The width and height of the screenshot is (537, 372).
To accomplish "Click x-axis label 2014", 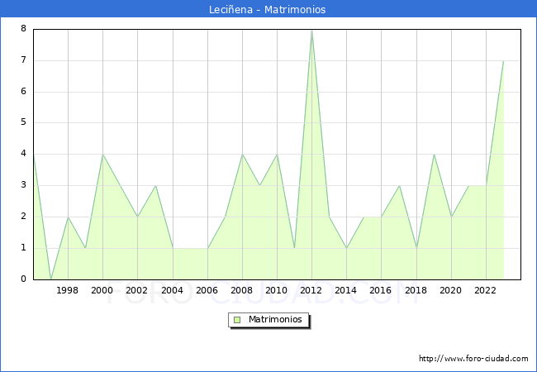I will [x=346, y=290].
